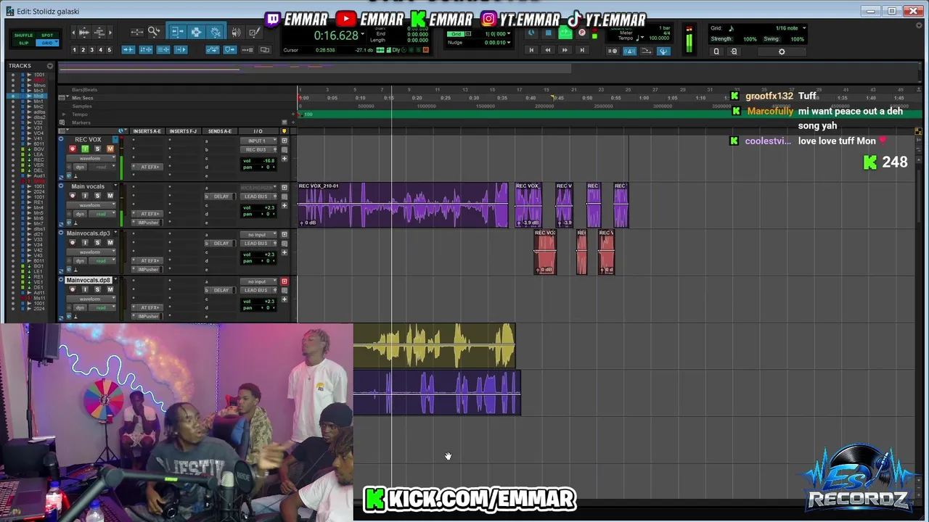The width and height of the screenshot is (929, 522).
Task: Record-enable the Mainvocals.dp8 track
Action: [72, 289]
